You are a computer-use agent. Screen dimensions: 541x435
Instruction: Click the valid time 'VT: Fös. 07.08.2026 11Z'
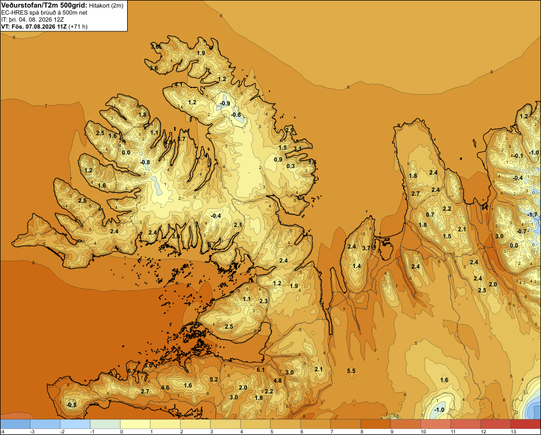[x=34, y=26]
